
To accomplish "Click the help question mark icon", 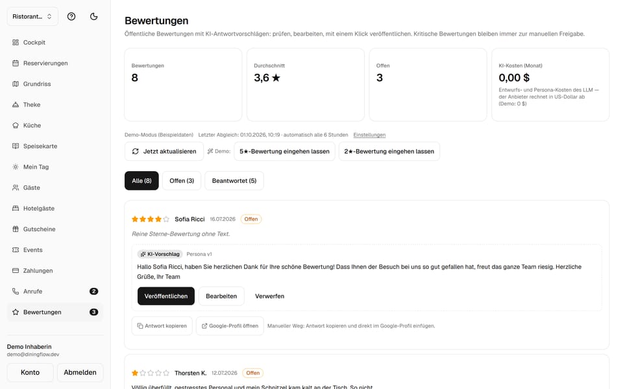I will pos(71,17).
